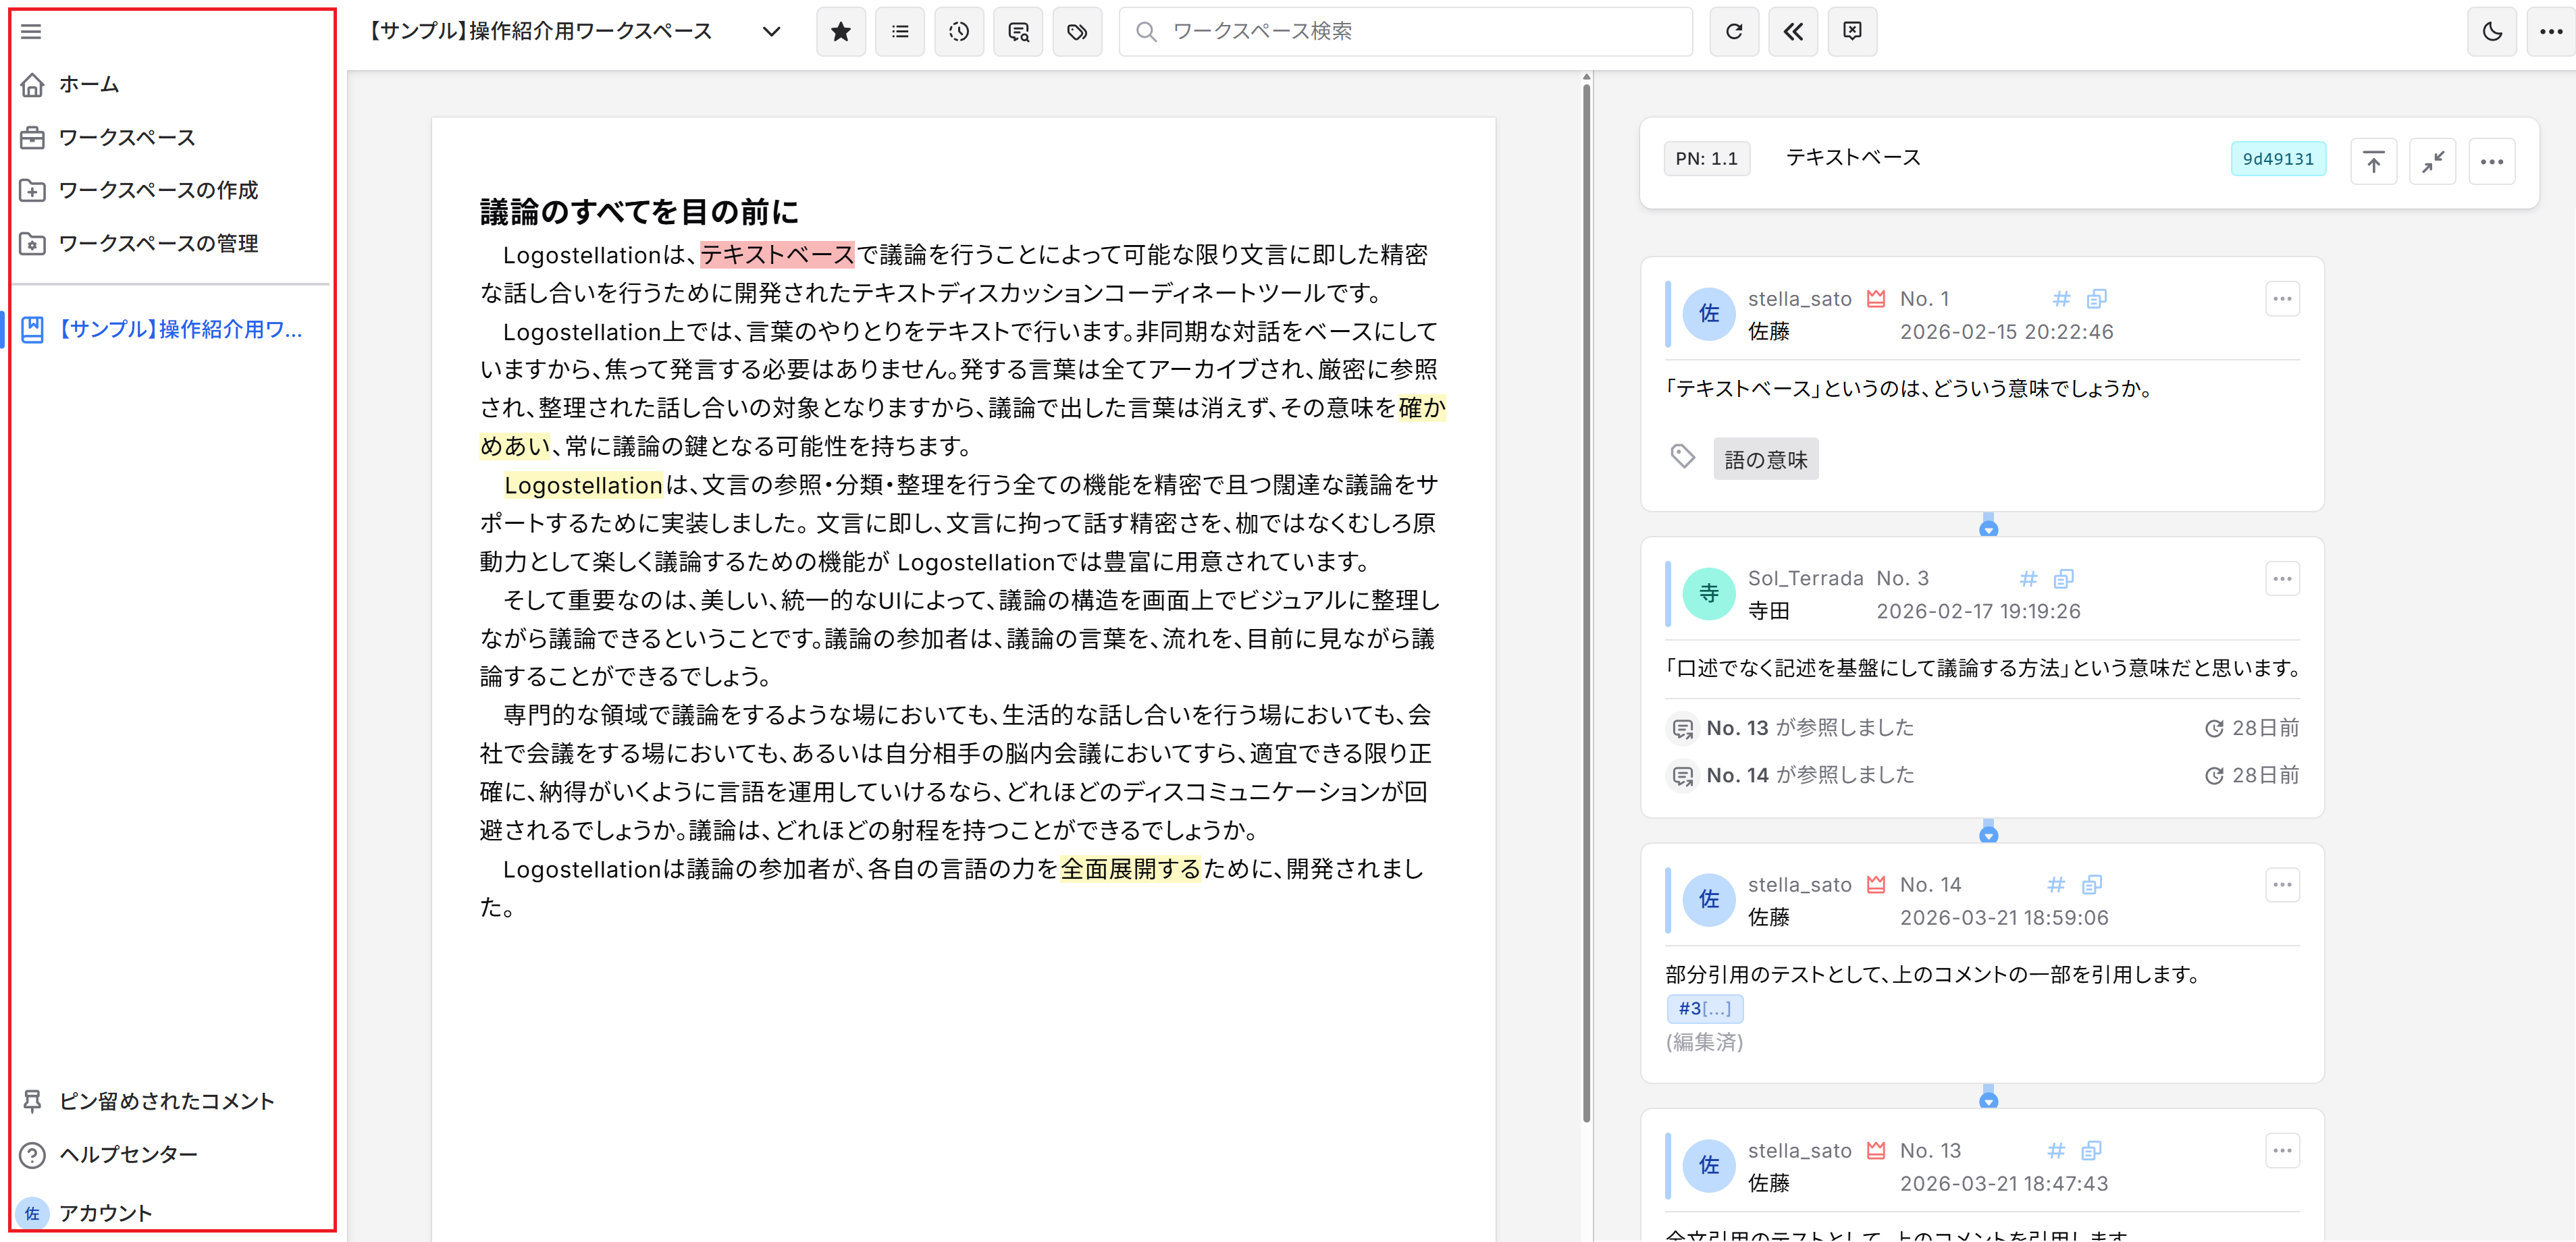Click the PN: 1.1 badge
Viewport: 2576px width, 1242px height.
pos(1706,159)
